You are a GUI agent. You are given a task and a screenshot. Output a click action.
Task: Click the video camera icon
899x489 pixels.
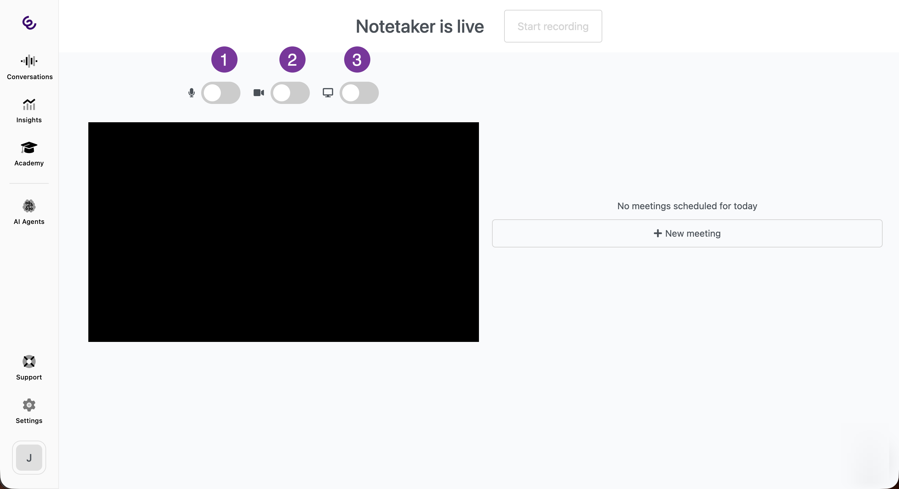258,93
